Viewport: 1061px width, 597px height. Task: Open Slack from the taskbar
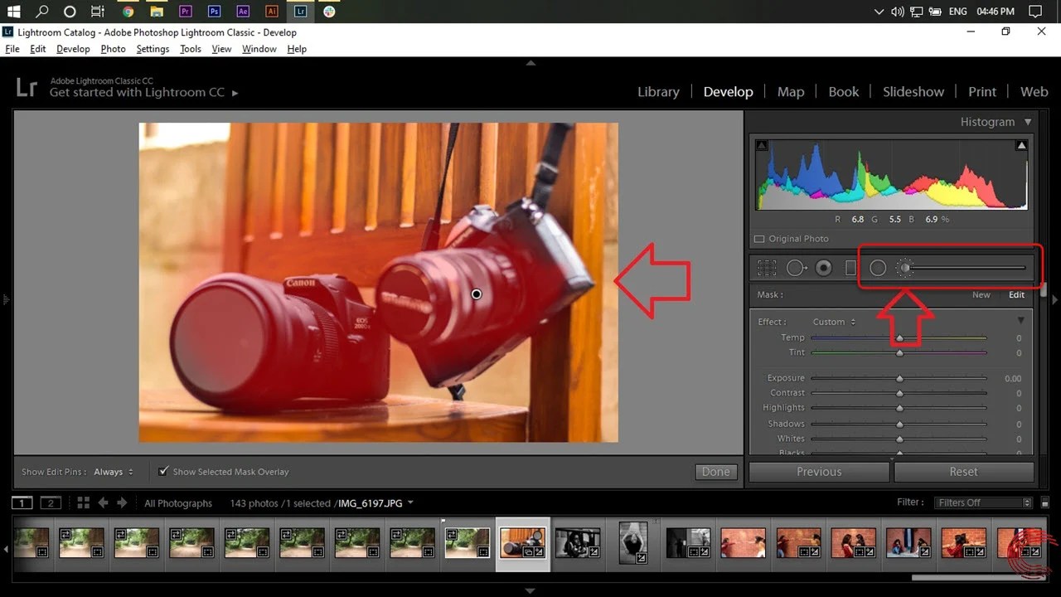point(329,12)
